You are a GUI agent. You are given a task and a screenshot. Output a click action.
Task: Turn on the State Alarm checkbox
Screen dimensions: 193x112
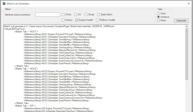[x=99, y=15]
